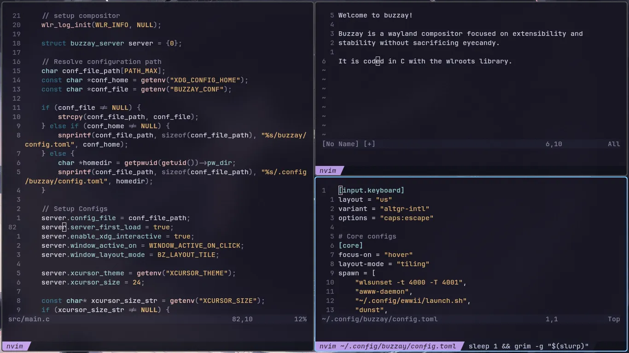Click the server_first_load = true line
Viewport: 629px width, 353px height.
click(107, 227)
